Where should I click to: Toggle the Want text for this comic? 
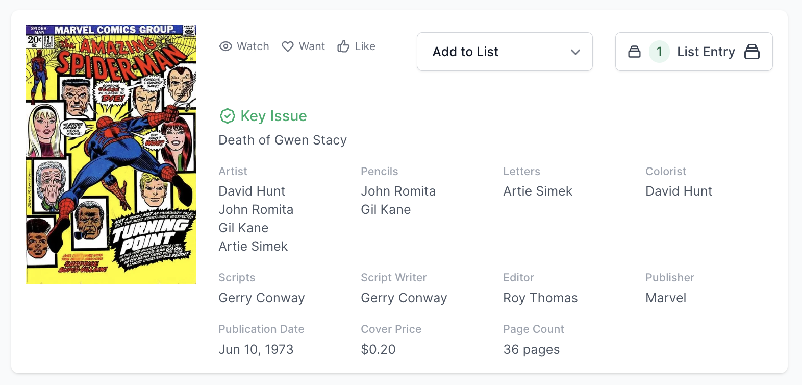(312, 46)
